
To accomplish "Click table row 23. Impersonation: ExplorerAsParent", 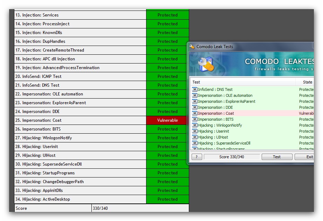I will [x=102, y=103].
